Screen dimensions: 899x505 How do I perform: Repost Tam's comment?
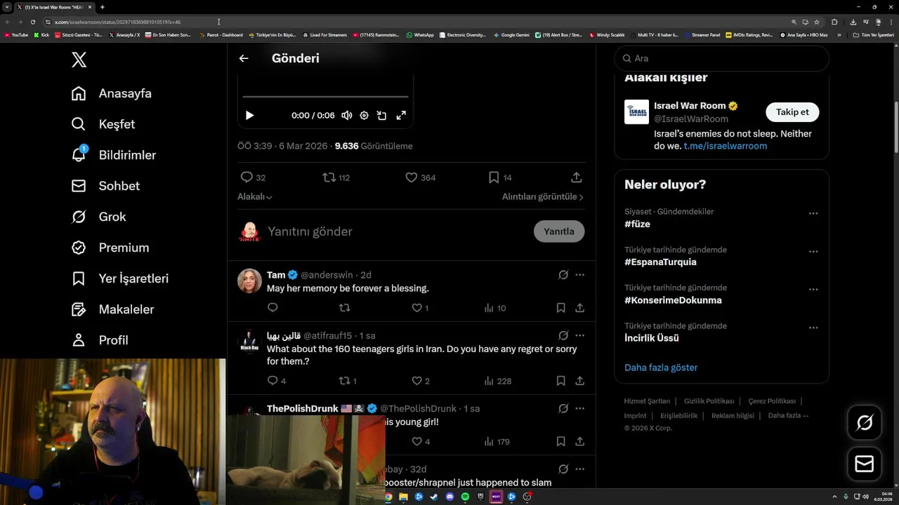coord(344,308)
